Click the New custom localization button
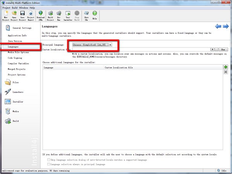 [x=223, y=49]
